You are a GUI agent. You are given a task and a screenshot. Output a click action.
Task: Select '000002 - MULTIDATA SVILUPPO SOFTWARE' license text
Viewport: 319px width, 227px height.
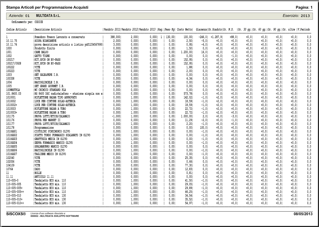tap(55, 216)
